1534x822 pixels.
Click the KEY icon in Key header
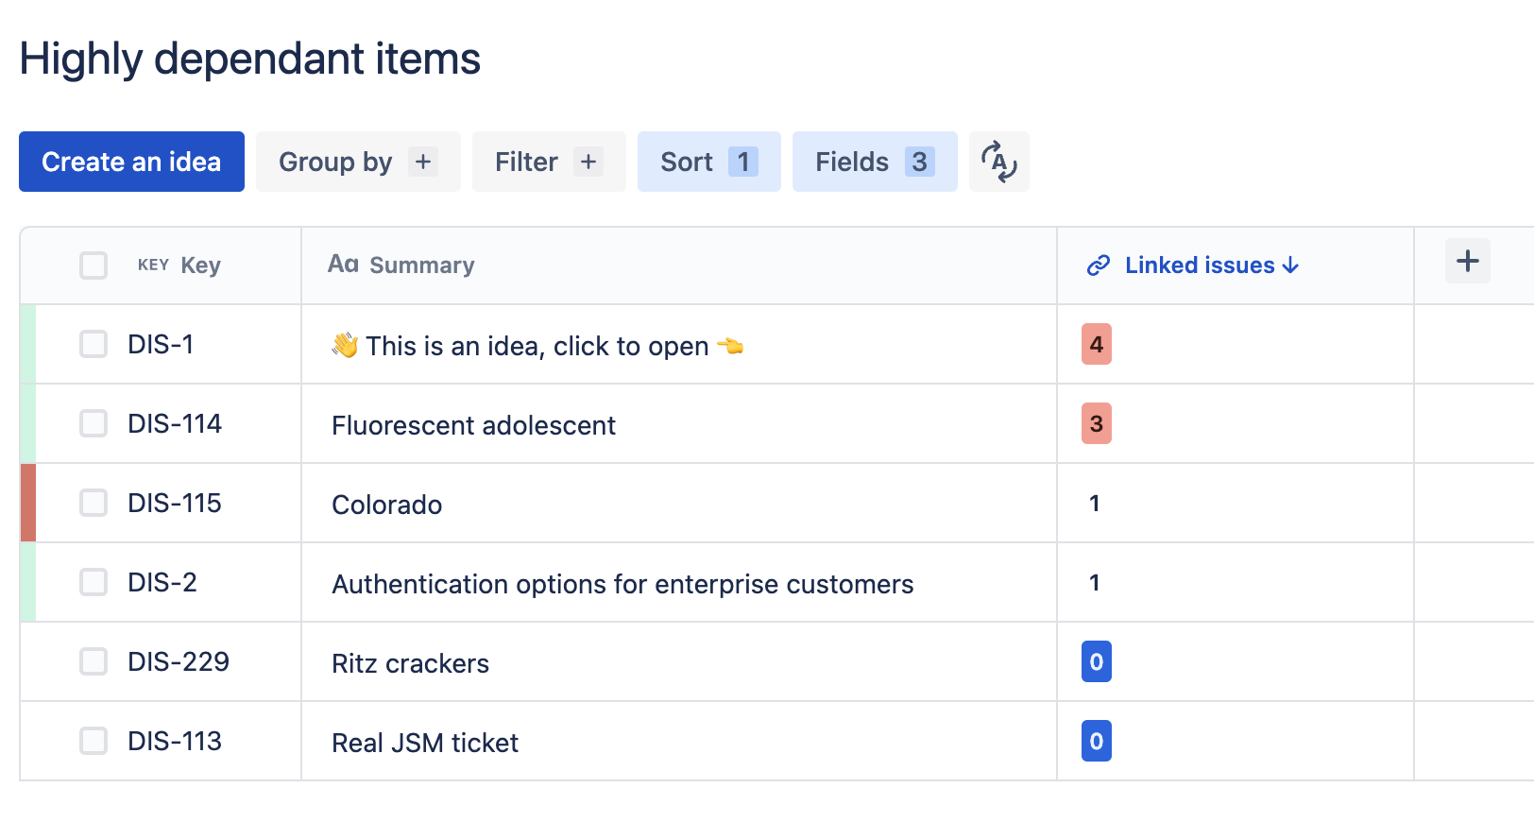(x=153, y=265)
